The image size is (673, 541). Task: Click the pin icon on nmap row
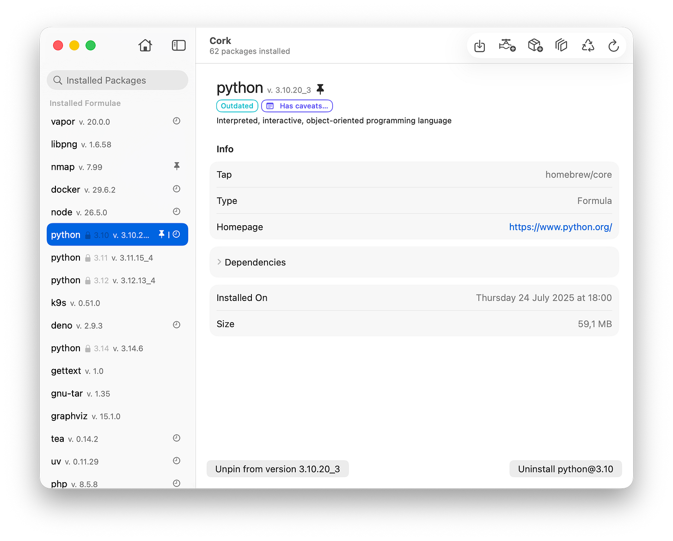[177, 166]
